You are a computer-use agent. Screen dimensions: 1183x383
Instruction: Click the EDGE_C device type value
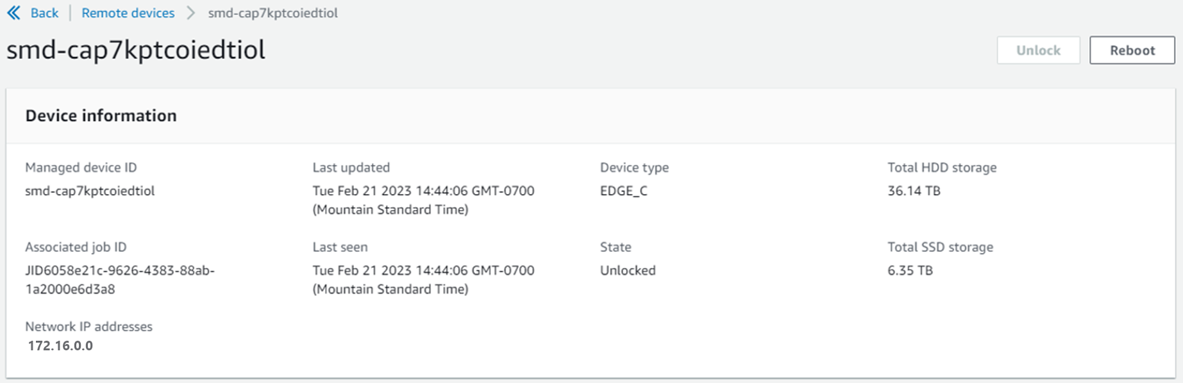click(x=623, y=191)
